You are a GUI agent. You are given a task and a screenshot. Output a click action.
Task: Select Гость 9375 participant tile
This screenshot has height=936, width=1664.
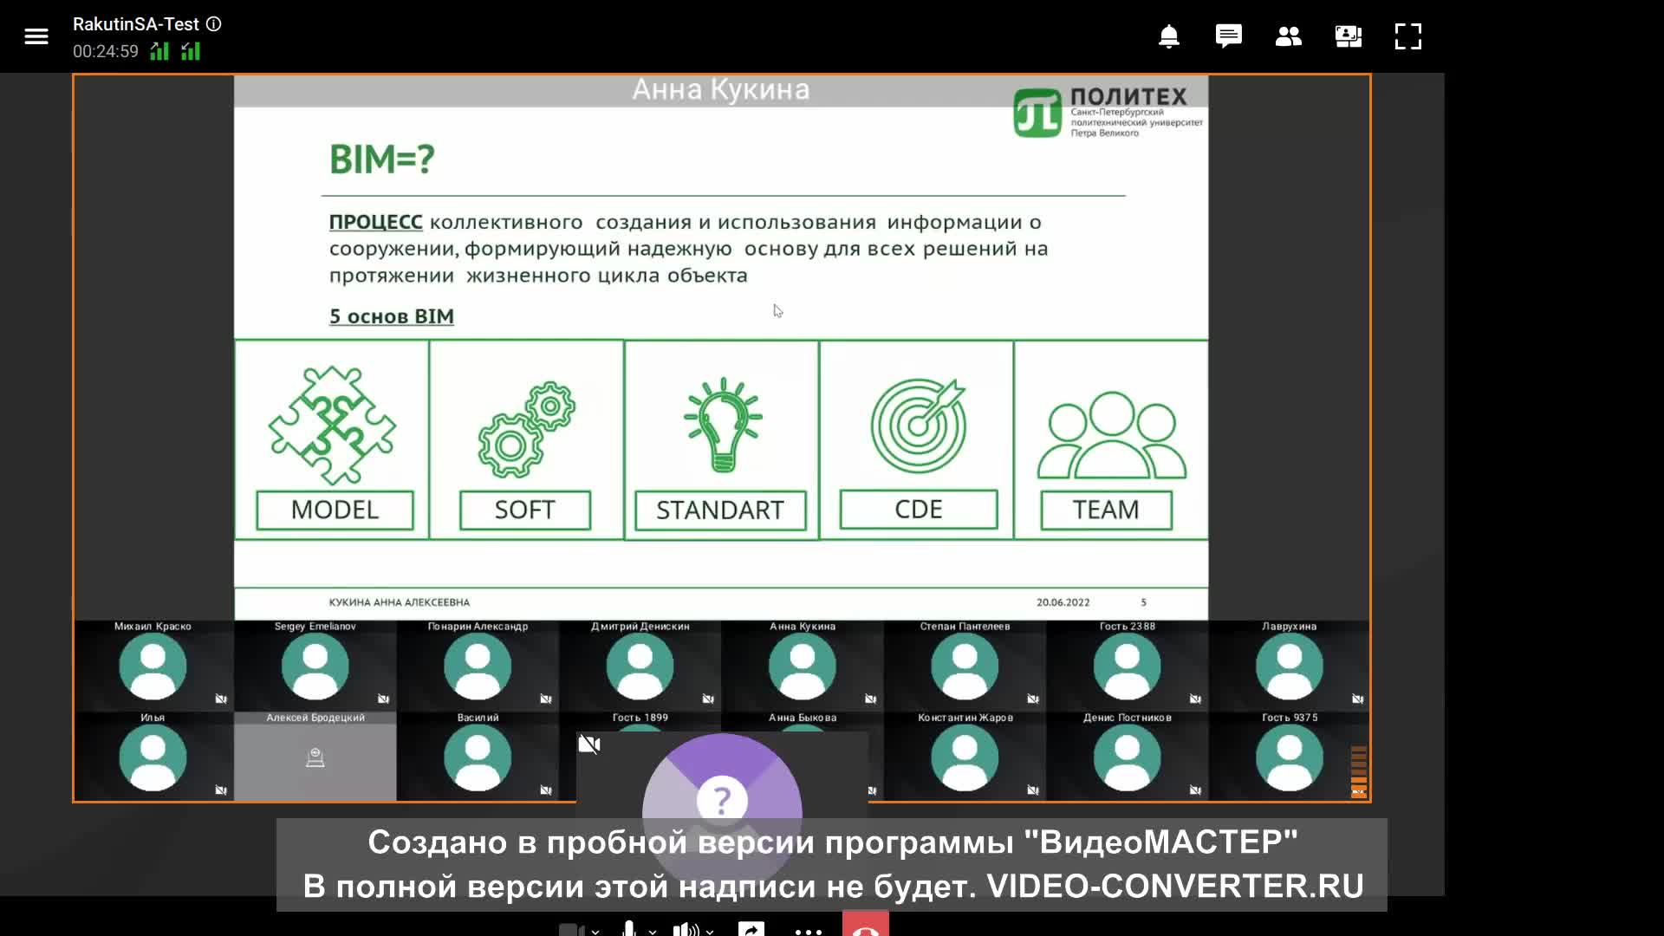[x=1290, y=757]
